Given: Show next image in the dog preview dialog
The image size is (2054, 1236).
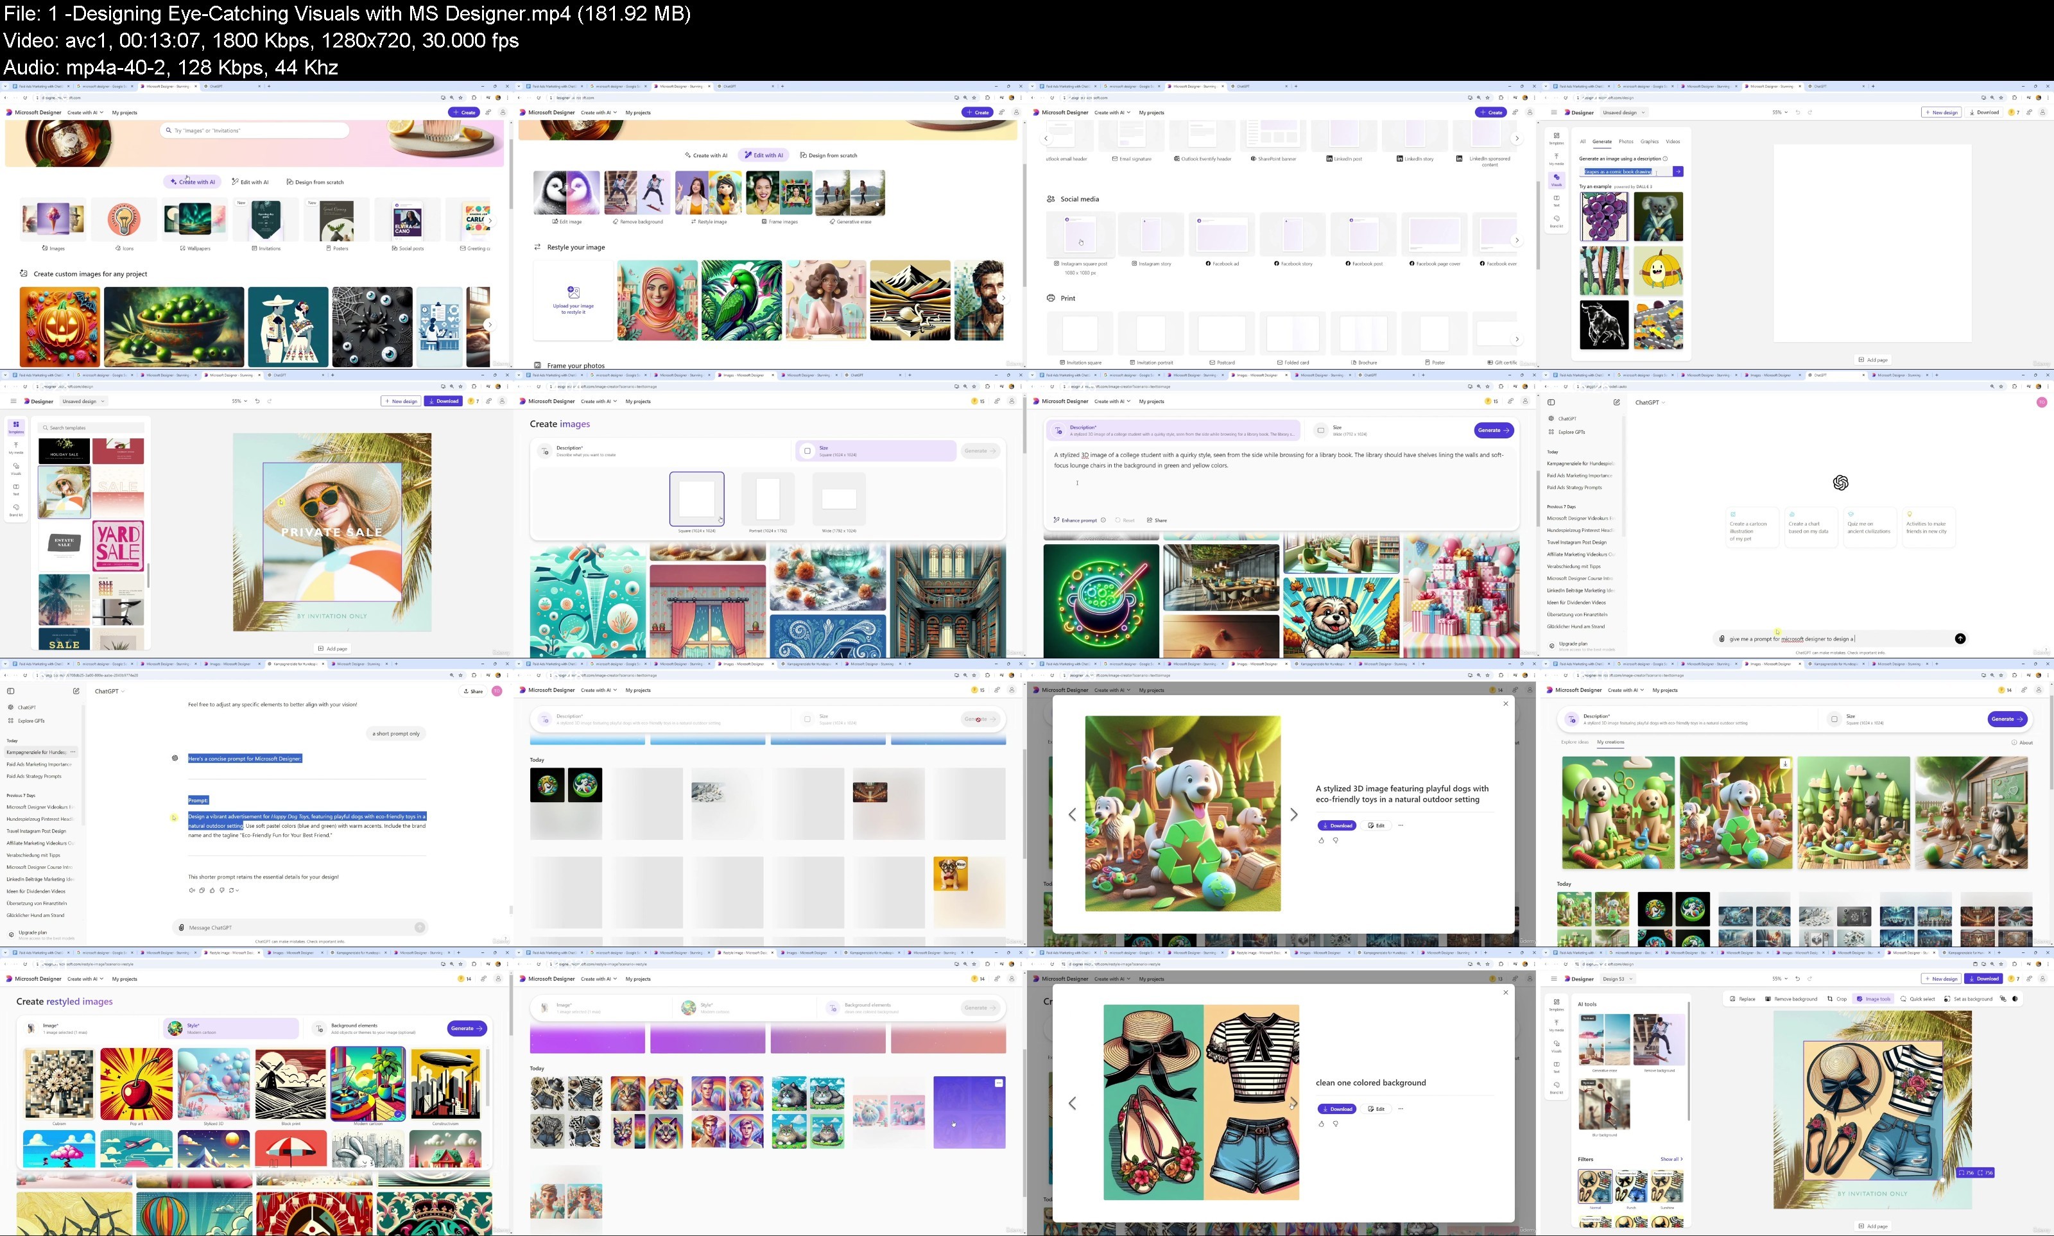Looking at the screenshot, I should [1293, 814].
